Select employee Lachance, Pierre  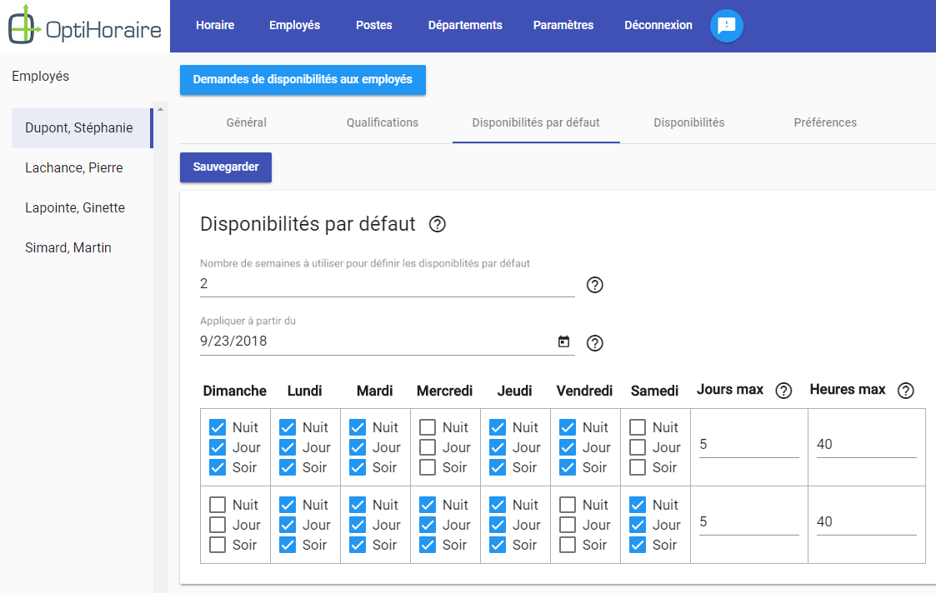point(83,168)
